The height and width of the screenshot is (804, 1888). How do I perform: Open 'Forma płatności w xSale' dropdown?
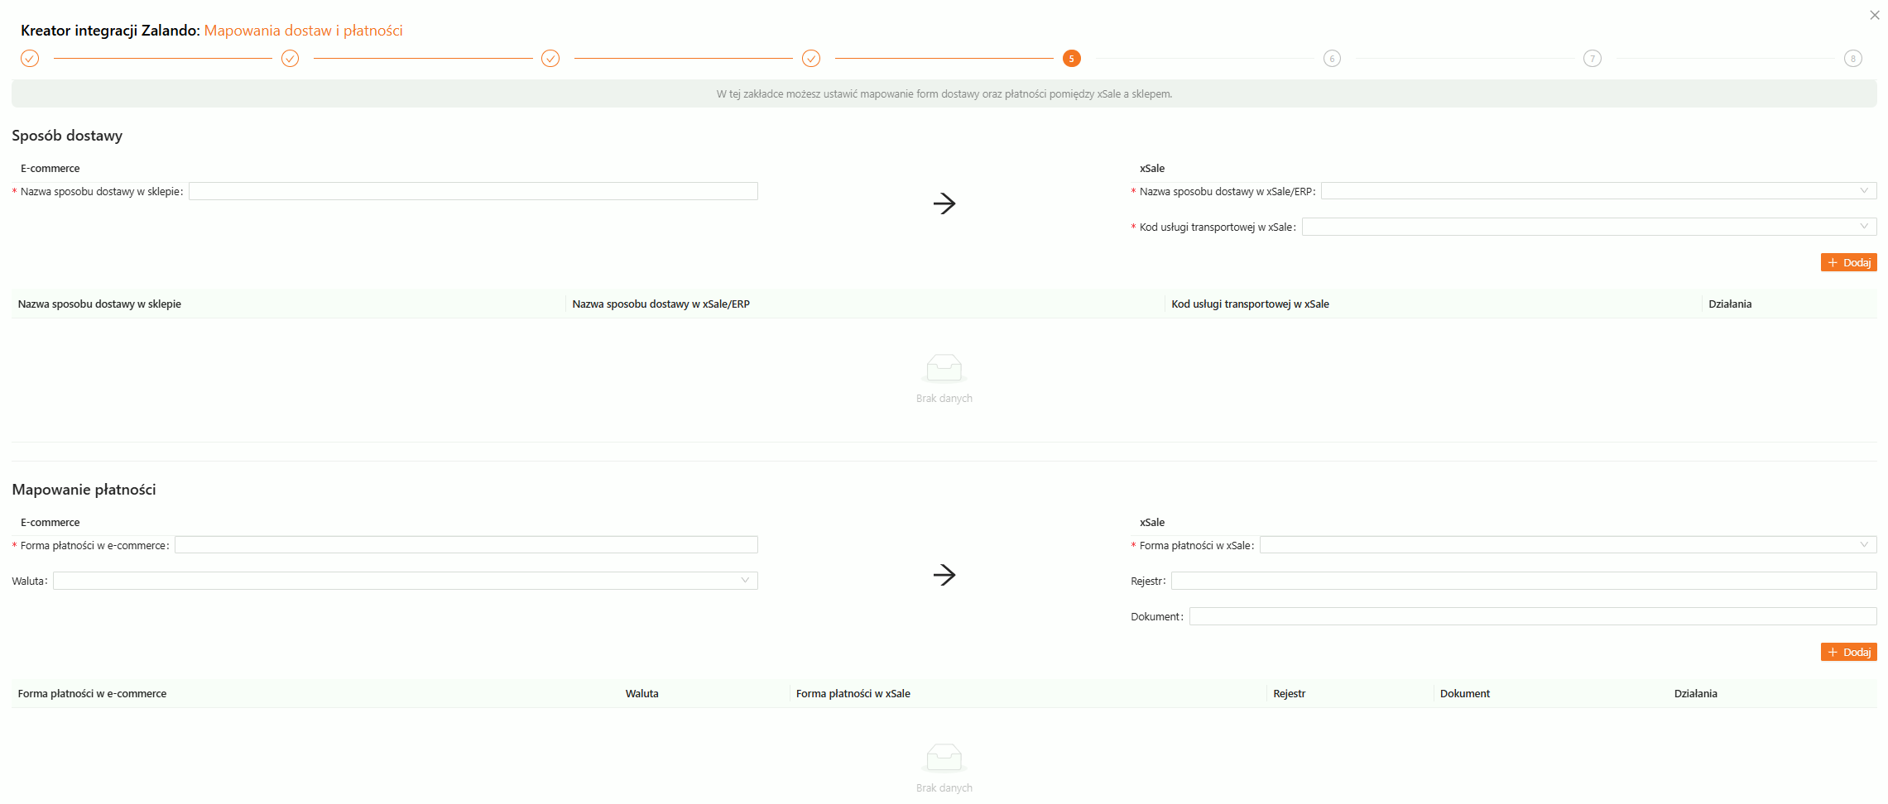(1567, 545)
